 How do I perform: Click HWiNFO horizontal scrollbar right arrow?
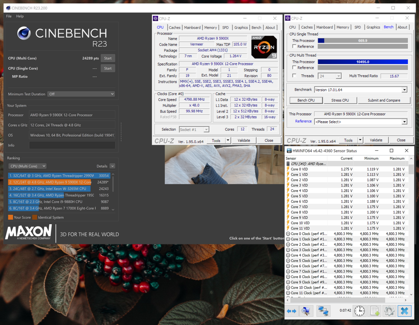coord(406,300)
